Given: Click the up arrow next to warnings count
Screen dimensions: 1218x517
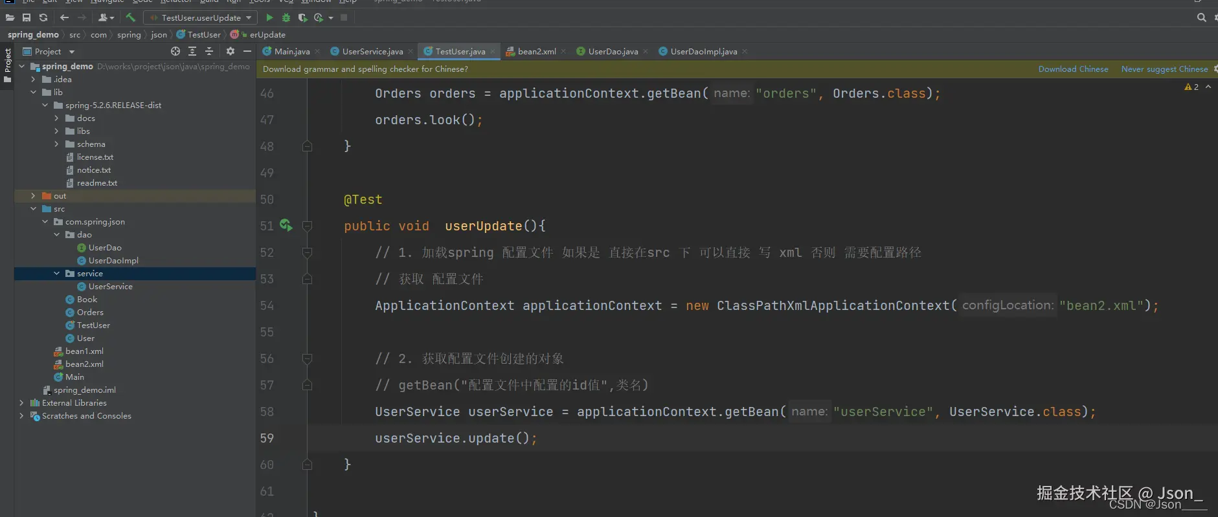Looking at the screenshot, I should 1208,87.
